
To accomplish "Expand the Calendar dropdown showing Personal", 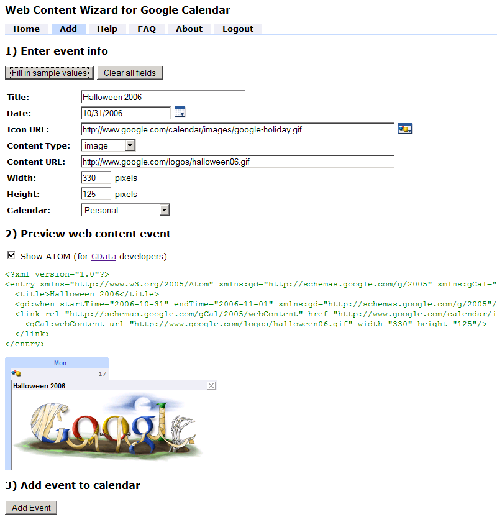I will 165,210.
